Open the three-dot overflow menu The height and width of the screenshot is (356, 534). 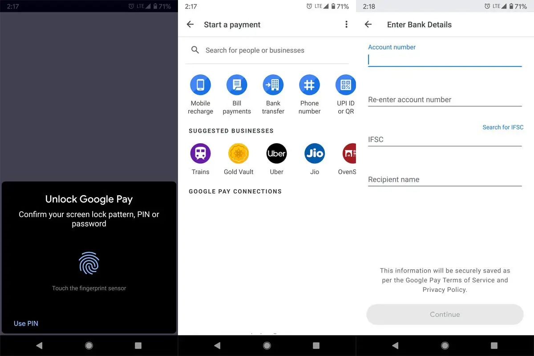[346, 24]
